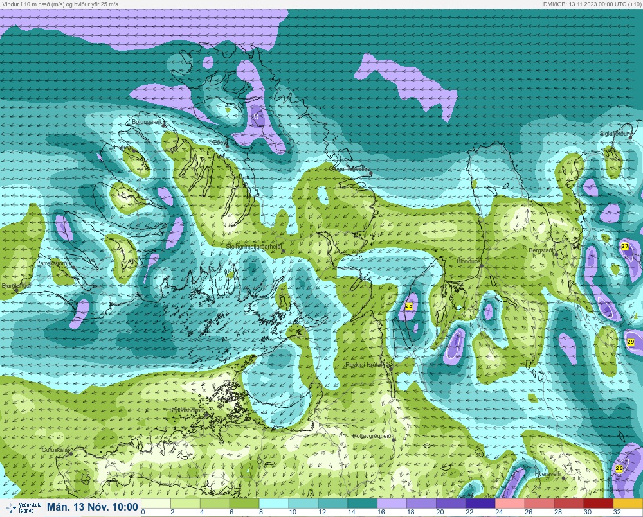
Task: Pick the light green 2–4 m/s legend swatch
Action: (x=185, y=503)
